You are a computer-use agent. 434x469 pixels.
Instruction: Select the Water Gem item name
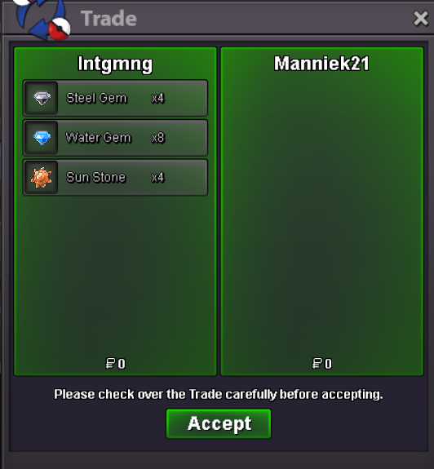pyautogui.click(x=99, y=138)
